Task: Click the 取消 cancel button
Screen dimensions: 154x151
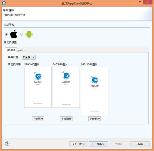Action: pyautogui.click(x=140, y=144)
